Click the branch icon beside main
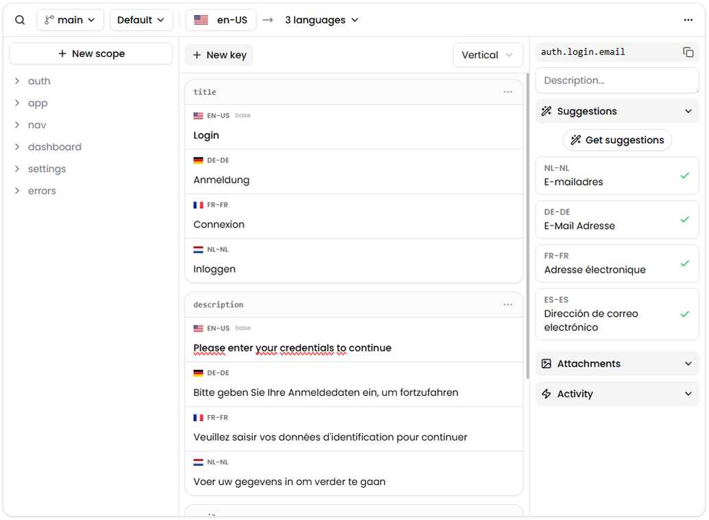Viewport: 709px width, 520px height. click(x=49, y=20)
